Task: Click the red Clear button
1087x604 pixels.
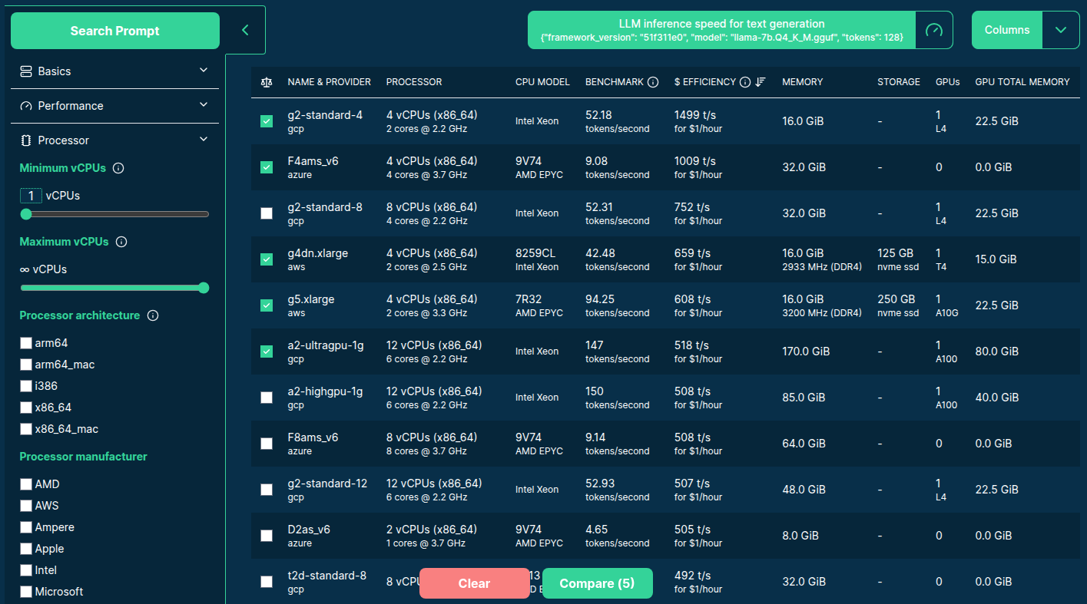Action: (474, 583)
